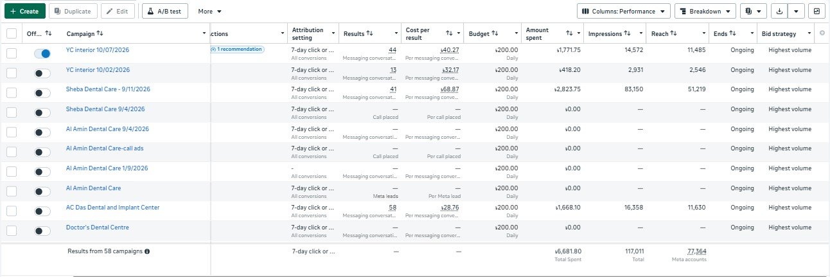Sort by Impressions column arrows

point(627,33)
